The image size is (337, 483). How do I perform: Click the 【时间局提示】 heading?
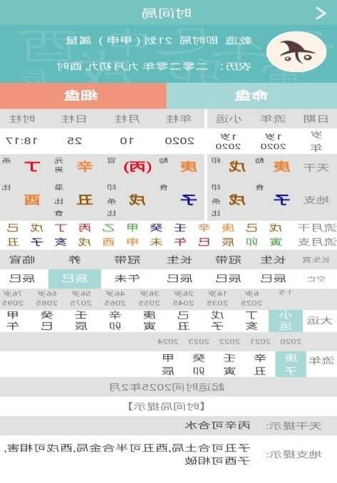tap(167, 407)
